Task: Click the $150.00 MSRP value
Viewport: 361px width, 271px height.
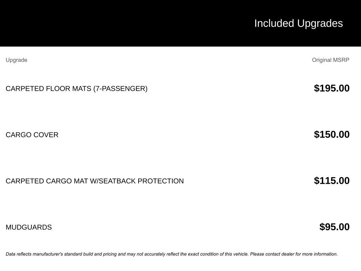Action: click(x=331, y=134)
